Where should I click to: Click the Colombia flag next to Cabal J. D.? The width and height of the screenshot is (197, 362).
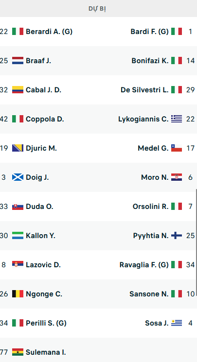(x=18, y=89)
